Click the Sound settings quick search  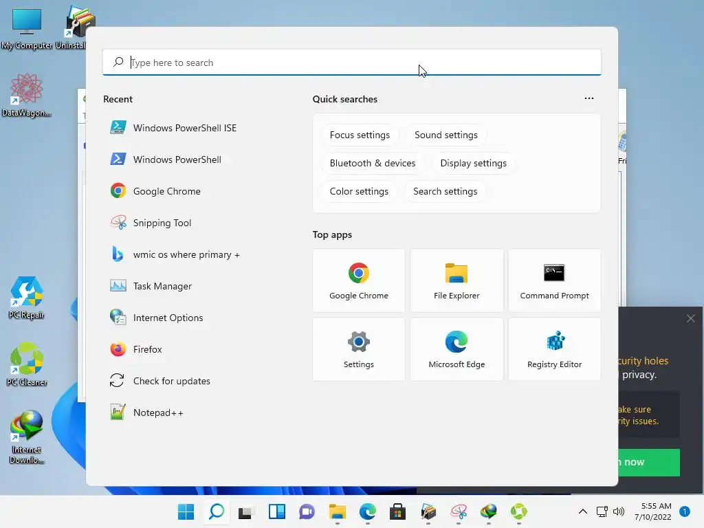coord(445,135)
